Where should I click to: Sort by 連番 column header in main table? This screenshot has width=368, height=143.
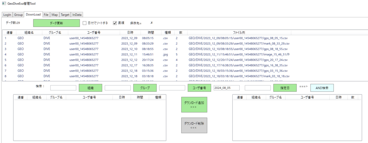(x=9, y=33)
